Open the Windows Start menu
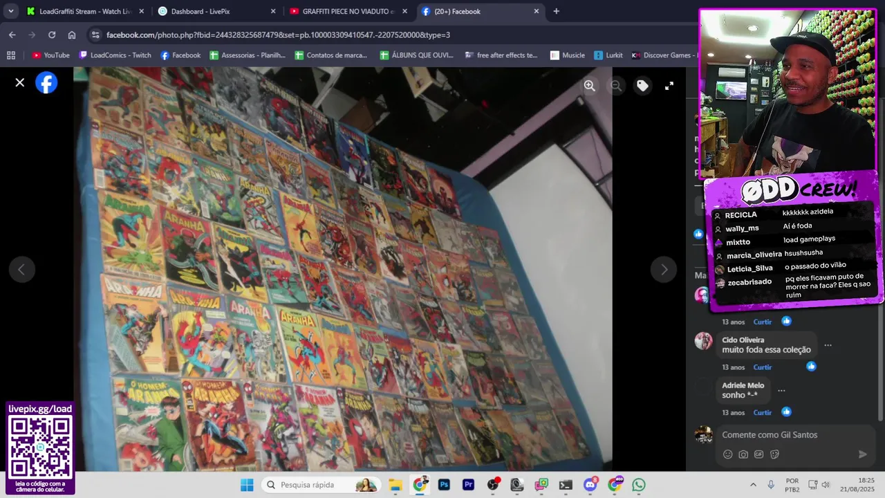The image size is (885, 498). point(247,485)
